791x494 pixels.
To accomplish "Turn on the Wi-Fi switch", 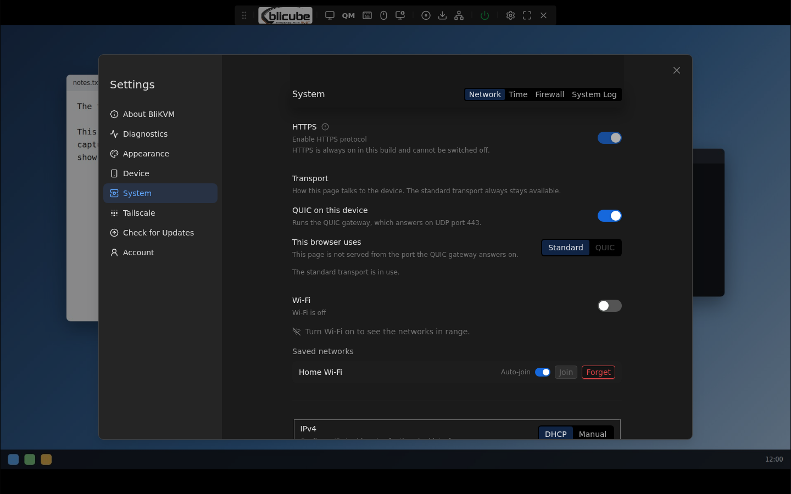I will 610,306.
